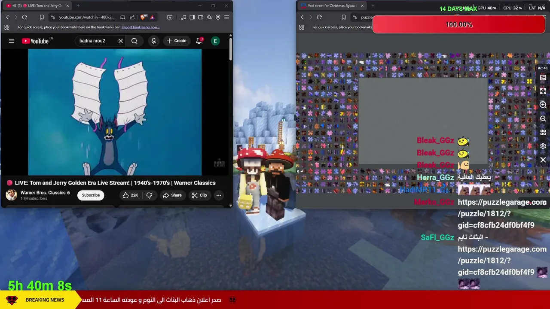Click the YouTube page vertical scrollbar
This screenshot has width=550, height=309.
pos(231,49)
